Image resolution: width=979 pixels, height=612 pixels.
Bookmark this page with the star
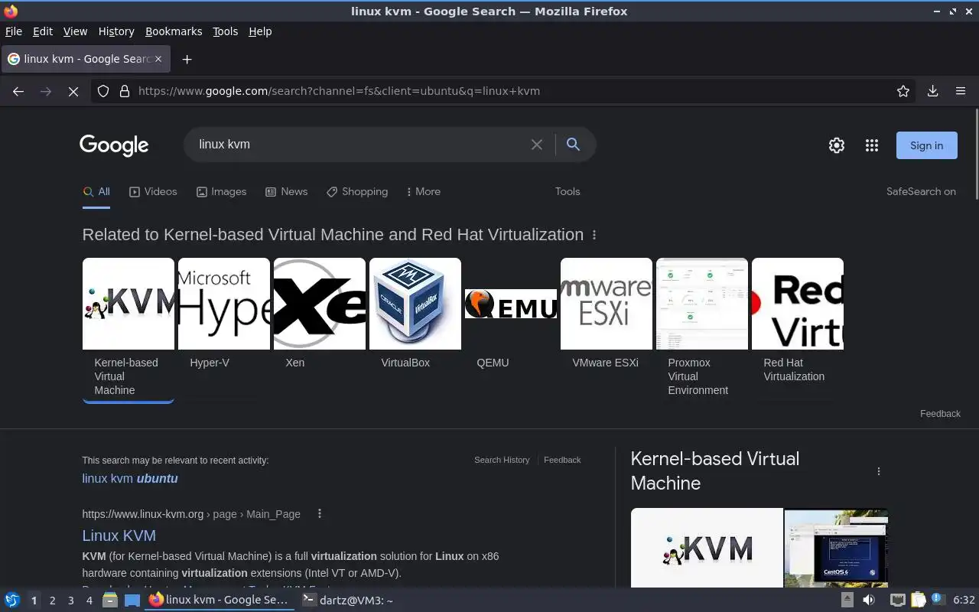tap(903, 91)
